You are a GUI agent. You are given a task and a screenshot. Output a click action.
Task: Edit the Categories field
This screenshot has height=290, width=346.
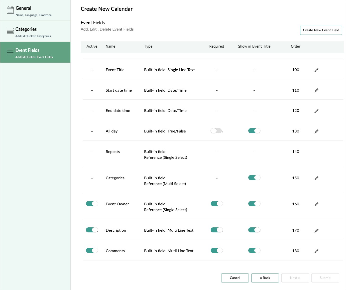click(316, 178)
